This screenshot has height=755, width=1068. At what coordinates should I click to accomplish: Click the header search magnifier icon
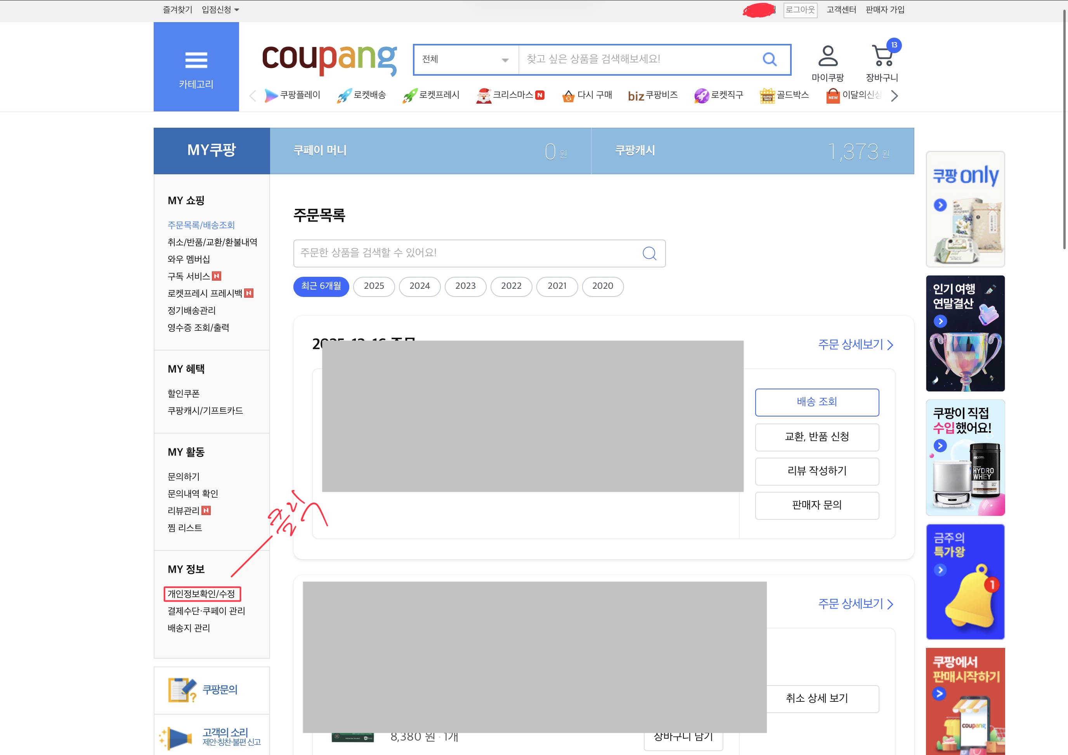click(x=770, y=59)
